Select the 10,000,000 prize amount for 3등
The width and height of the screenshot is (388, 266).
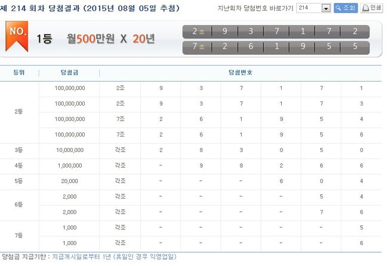click(x=69, y=150)
